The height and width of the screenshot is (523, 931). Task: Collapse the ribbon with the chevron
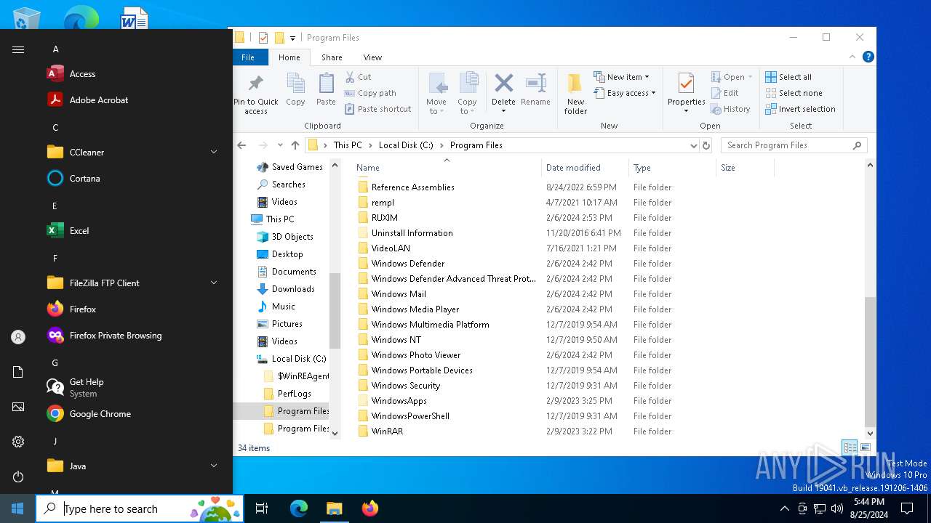(852, 57)
